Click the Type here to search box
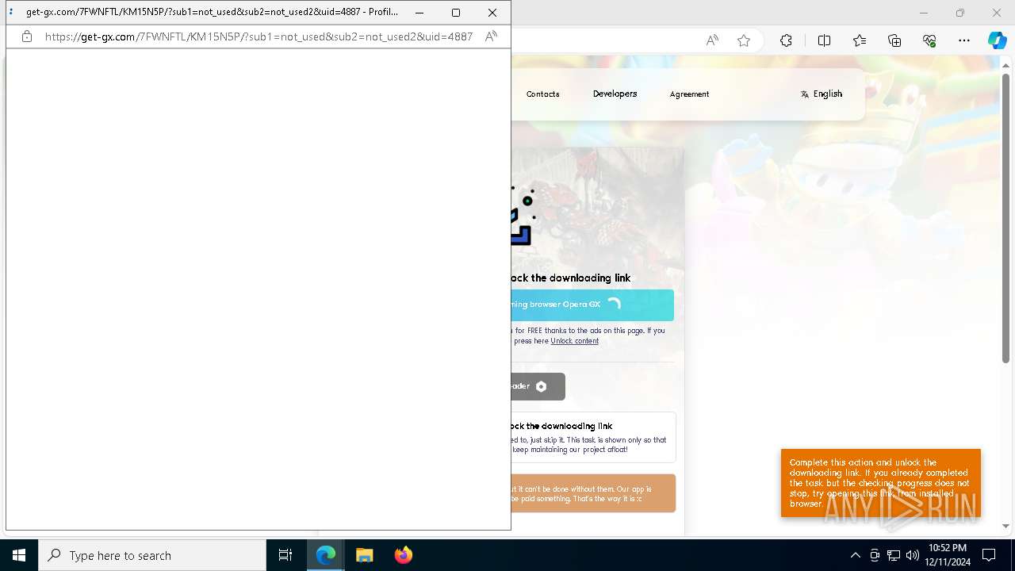1015x571 pixels. (152, 555)
